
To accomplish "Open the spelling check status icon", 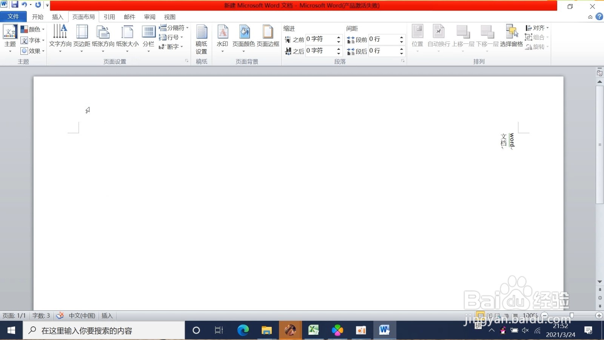I will (x=60, y=315).
